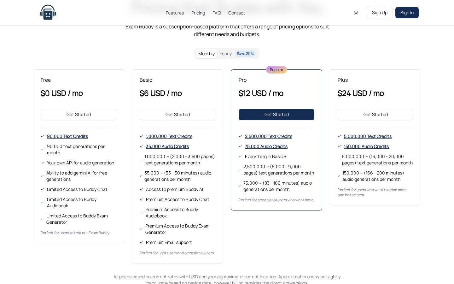Click 'Access to premium Buddy AI'
The width and height of the screenshot is (454, 284).
coord(174,189)
